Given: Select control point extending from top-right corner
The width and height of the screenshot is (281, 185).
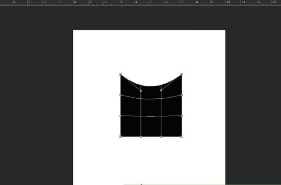Looking at the screenshot, I should point(161,90).
